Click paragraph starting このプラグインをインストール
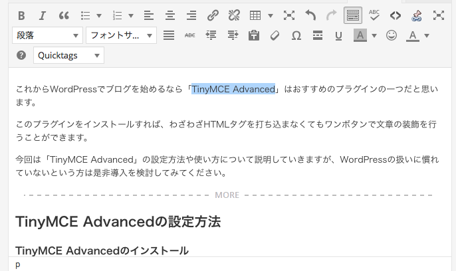Viewport: 456px width, 271px height. coord(226,131)
